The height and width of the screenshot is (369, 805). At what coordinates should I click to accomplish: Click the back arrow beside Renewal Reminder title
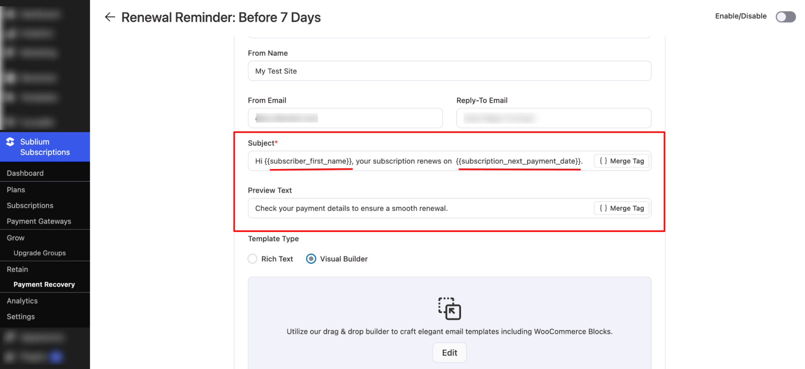tap(110, 17)
